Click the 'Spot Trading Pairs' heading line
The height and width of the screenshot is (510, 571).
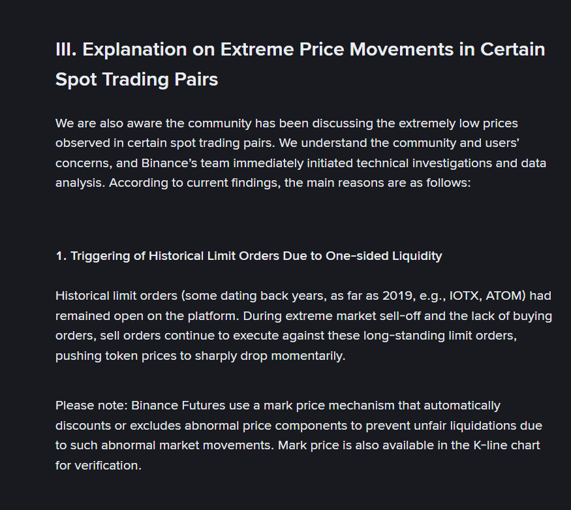click(136, 80)
